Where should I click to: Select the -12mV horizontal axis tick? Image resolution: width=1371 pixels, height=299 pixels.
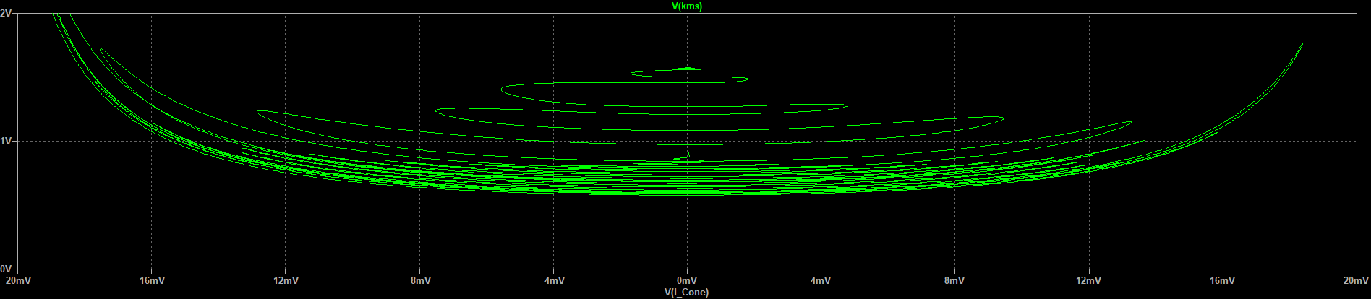[x=285, y=280]
